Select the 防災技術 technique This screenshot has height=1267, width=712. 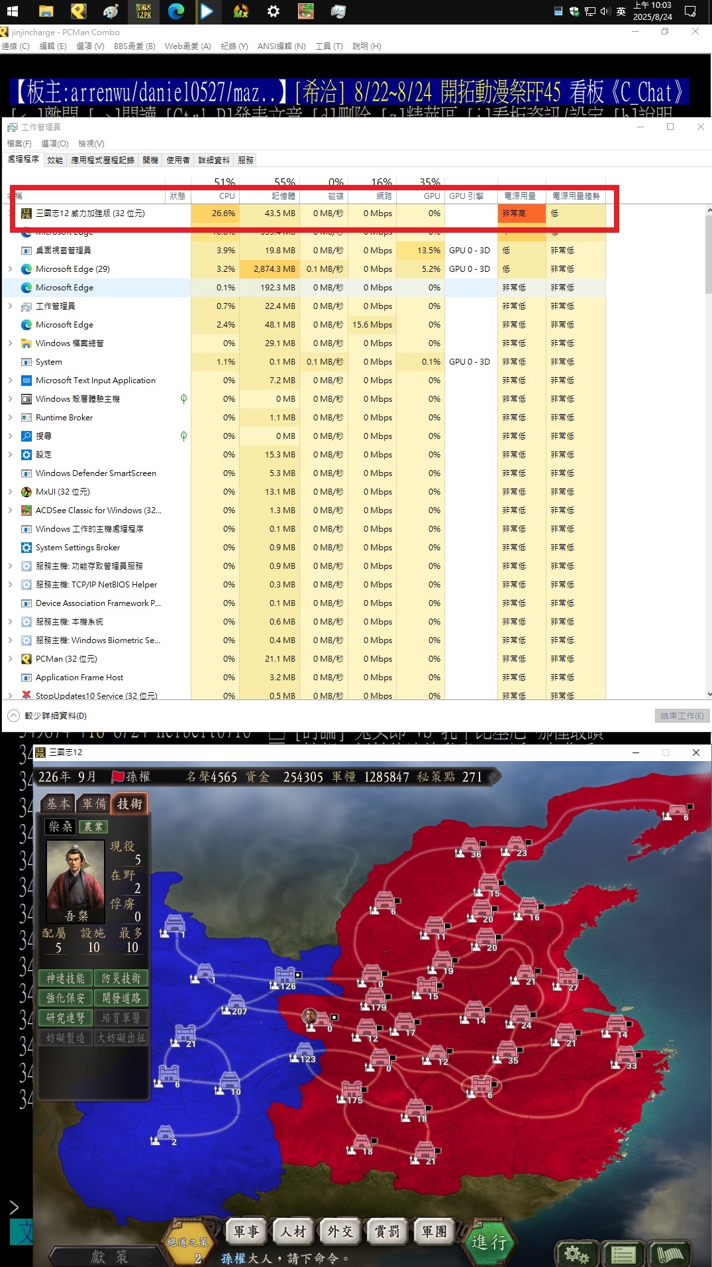121,978
